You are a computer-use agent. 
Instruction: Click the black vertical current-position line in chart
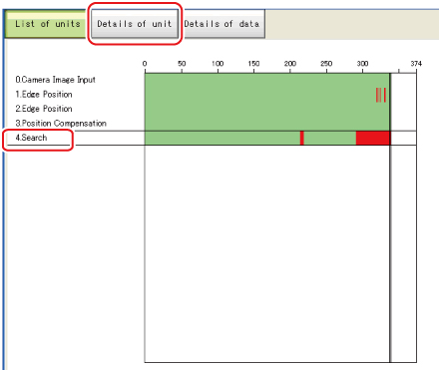(390, 217)
